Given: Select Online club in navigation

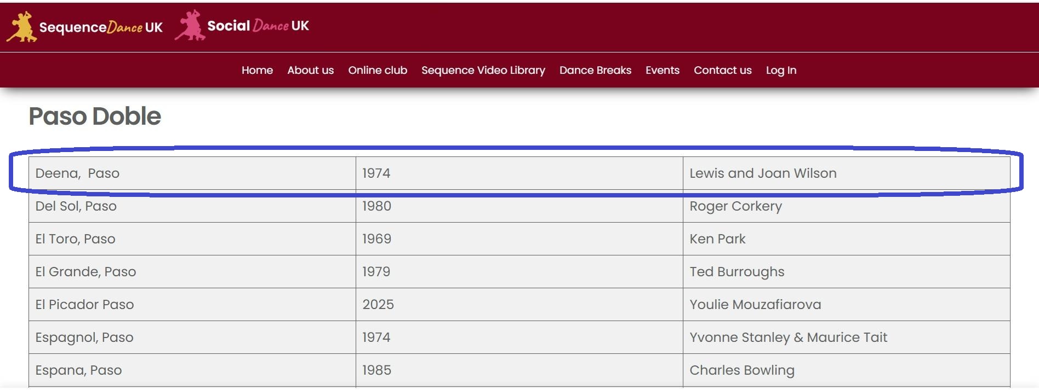Looking at the screenshot, I should pyautogui.click(x=378, y=70).
